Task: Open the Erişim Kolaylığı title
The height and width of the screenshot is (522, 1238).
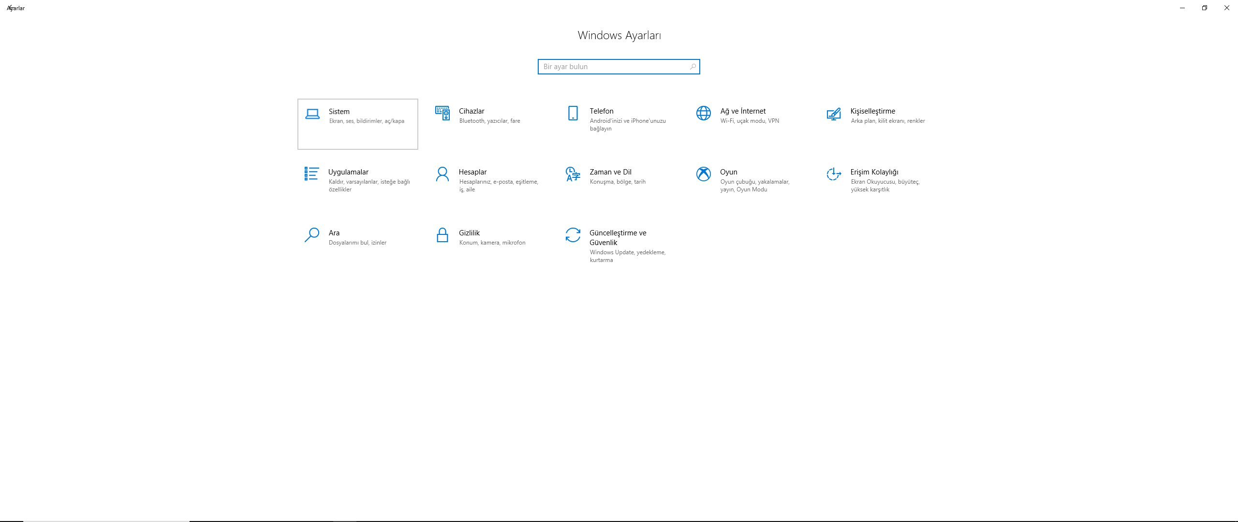Action: (x=874, y=172)
